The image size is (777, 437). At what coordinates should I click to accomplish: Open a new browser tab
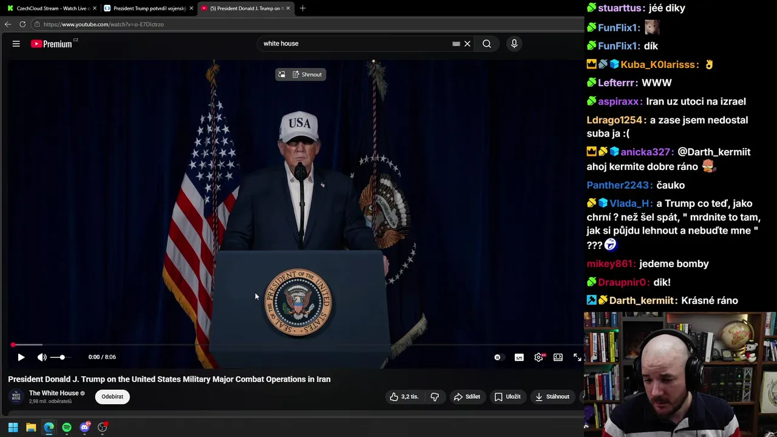pos(302,8)
